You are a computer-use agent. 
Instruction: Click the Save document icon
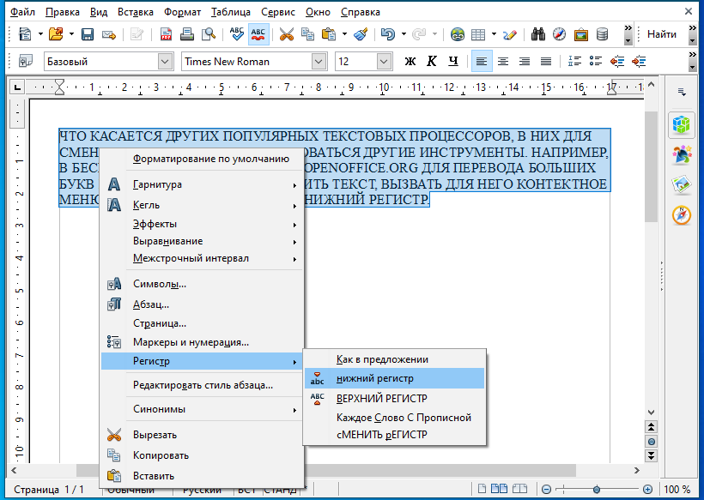(x=88, y=35)
